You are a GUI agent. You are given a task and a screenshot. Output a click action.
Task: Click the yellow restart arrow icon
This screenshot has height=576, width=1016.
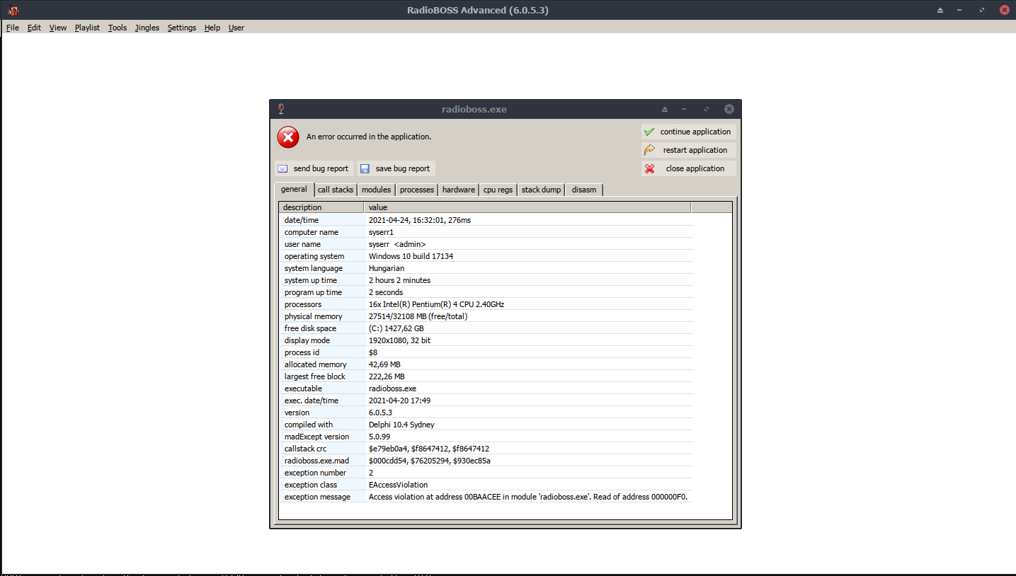(x=649, y=150)
